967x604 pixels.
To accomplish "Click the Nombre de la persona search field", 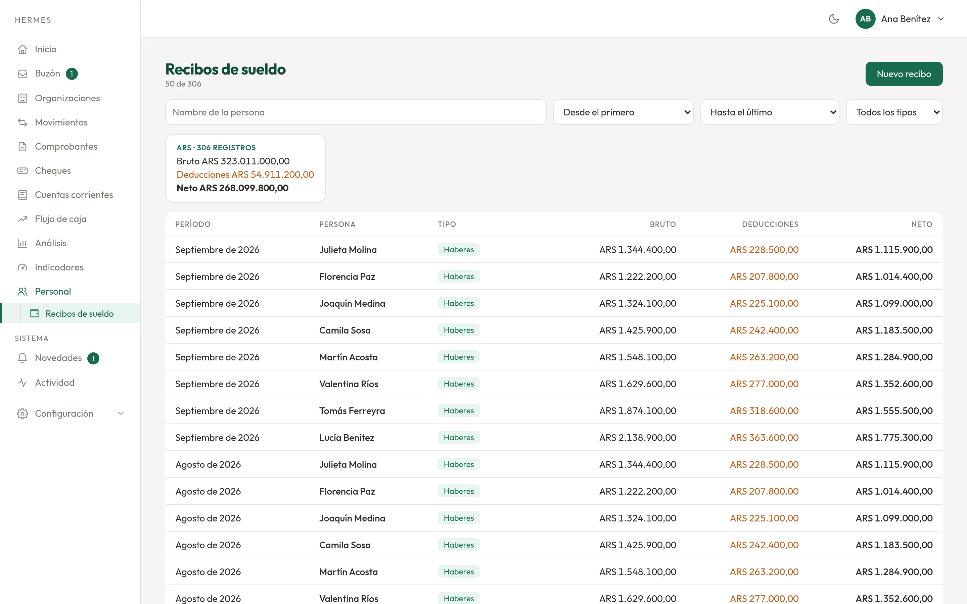I will click(x=356, y=112).
